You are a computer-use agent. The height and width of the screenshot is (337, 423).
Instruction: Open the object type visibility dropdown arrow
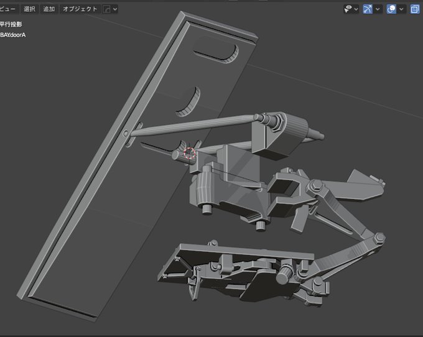point(356,9)
